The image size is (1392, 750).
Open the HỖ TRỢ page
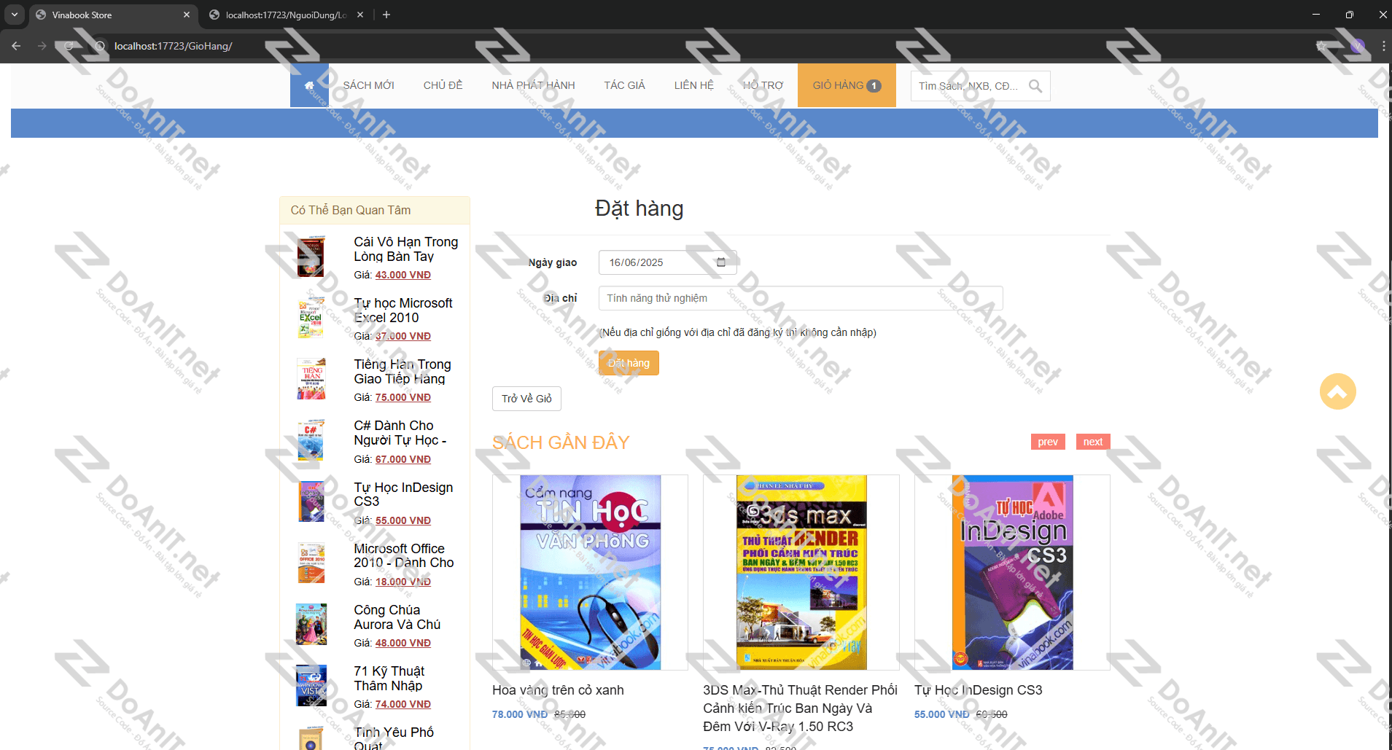(763, 85)
